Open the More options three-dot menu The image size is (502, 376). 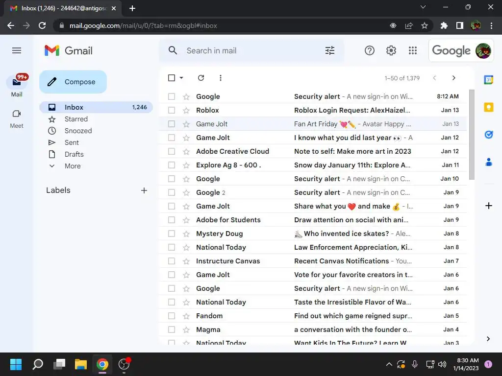pyautogui.click(x=220, y=78)
